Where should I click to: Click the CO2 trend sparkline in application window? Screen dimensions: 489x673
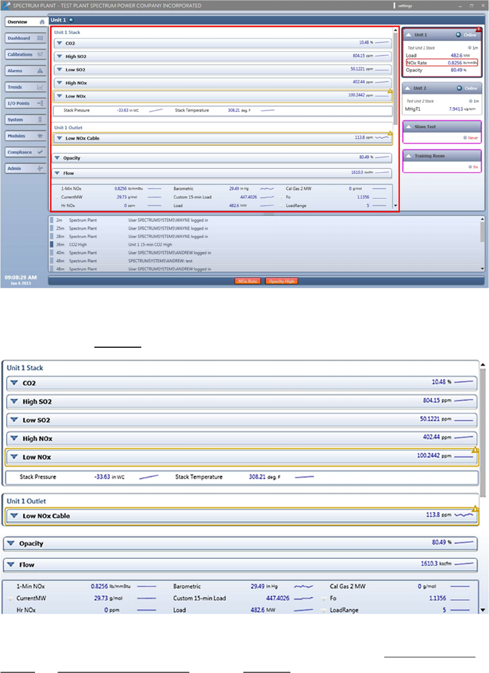click(x=382, y=42)
